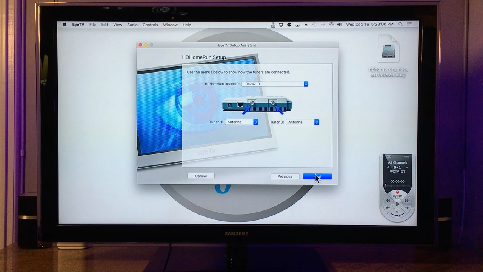Click the volume slider on EyeTV remote
483x272 pixels.
[x=397, y=215]
